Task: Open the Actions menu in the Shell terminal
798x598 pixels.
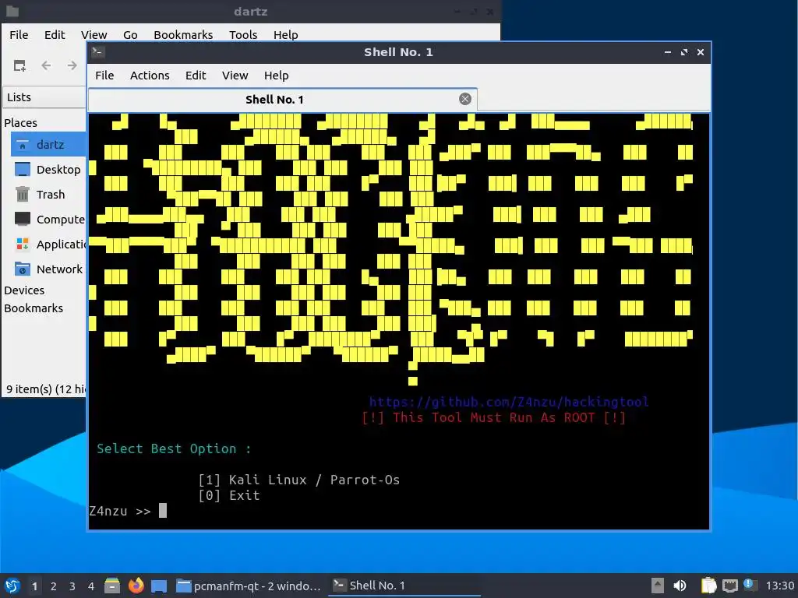Action: pos(150,76)
